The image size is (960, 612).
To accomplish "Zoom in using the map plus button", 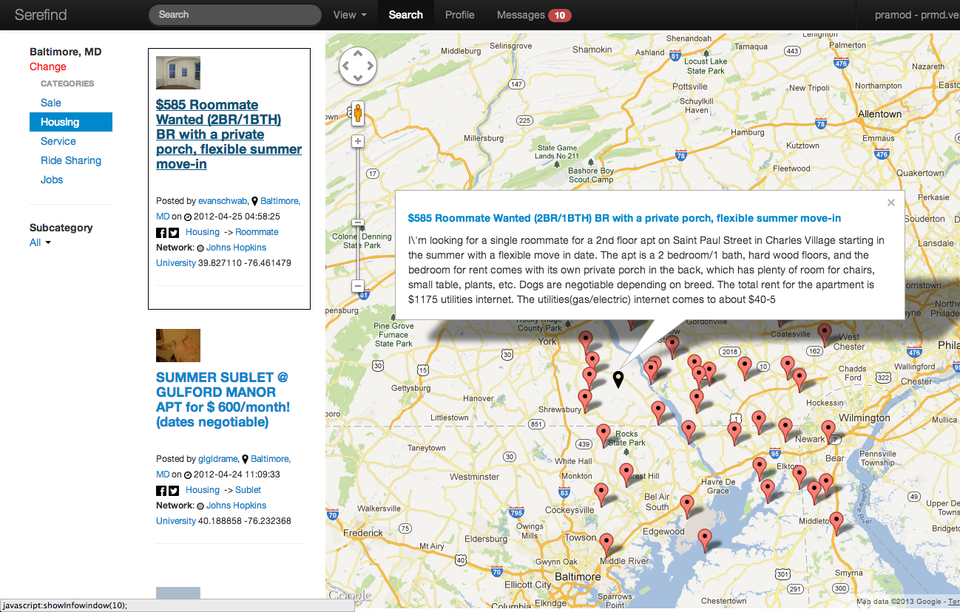I will tap(358, 141).
